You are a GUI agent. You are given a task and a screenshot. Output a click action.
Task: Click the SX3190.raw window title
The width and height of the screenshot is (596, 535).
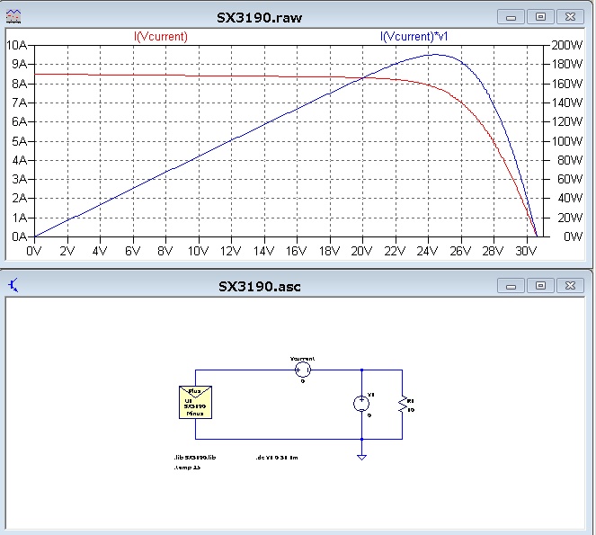click(260, 18)
